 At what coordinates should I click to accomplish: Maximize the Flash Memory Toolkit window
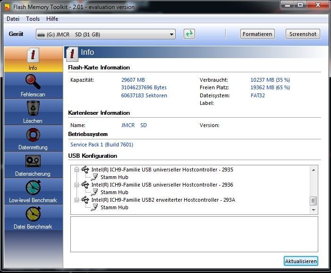pyautogui.click(x=300, y=5)
